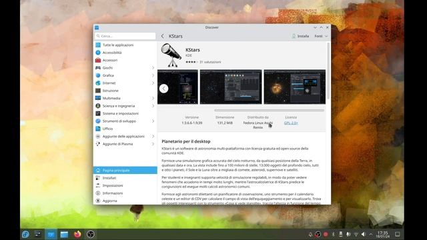Click the Discover window menu icon
This screenshot has width=427, height=240.
(97, 27)
